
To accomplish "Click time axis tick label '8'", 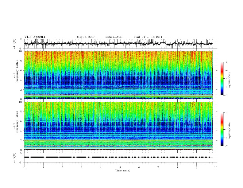I will (x=177, y=167).
